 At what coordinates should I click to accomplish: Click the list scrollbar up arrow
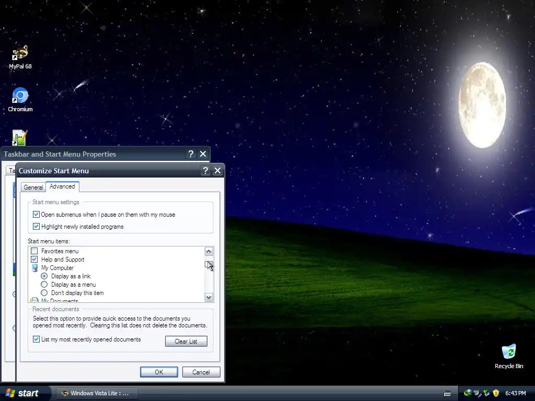(x=209, y=252)
